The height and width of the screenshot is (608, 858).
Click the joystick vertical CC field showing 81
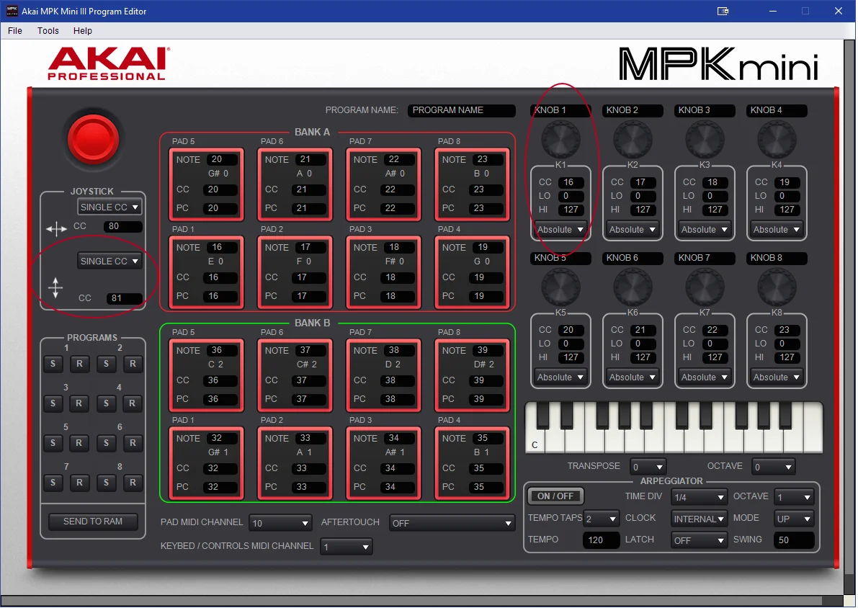coord(124,299)
